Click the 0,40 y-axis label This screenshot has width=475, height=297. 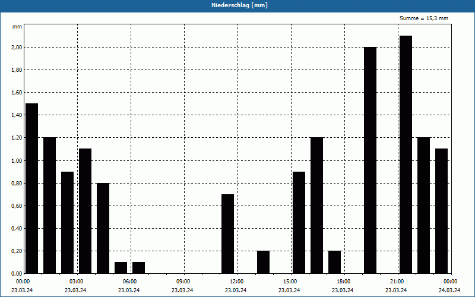pyautogui.click(x=17, y=229)
